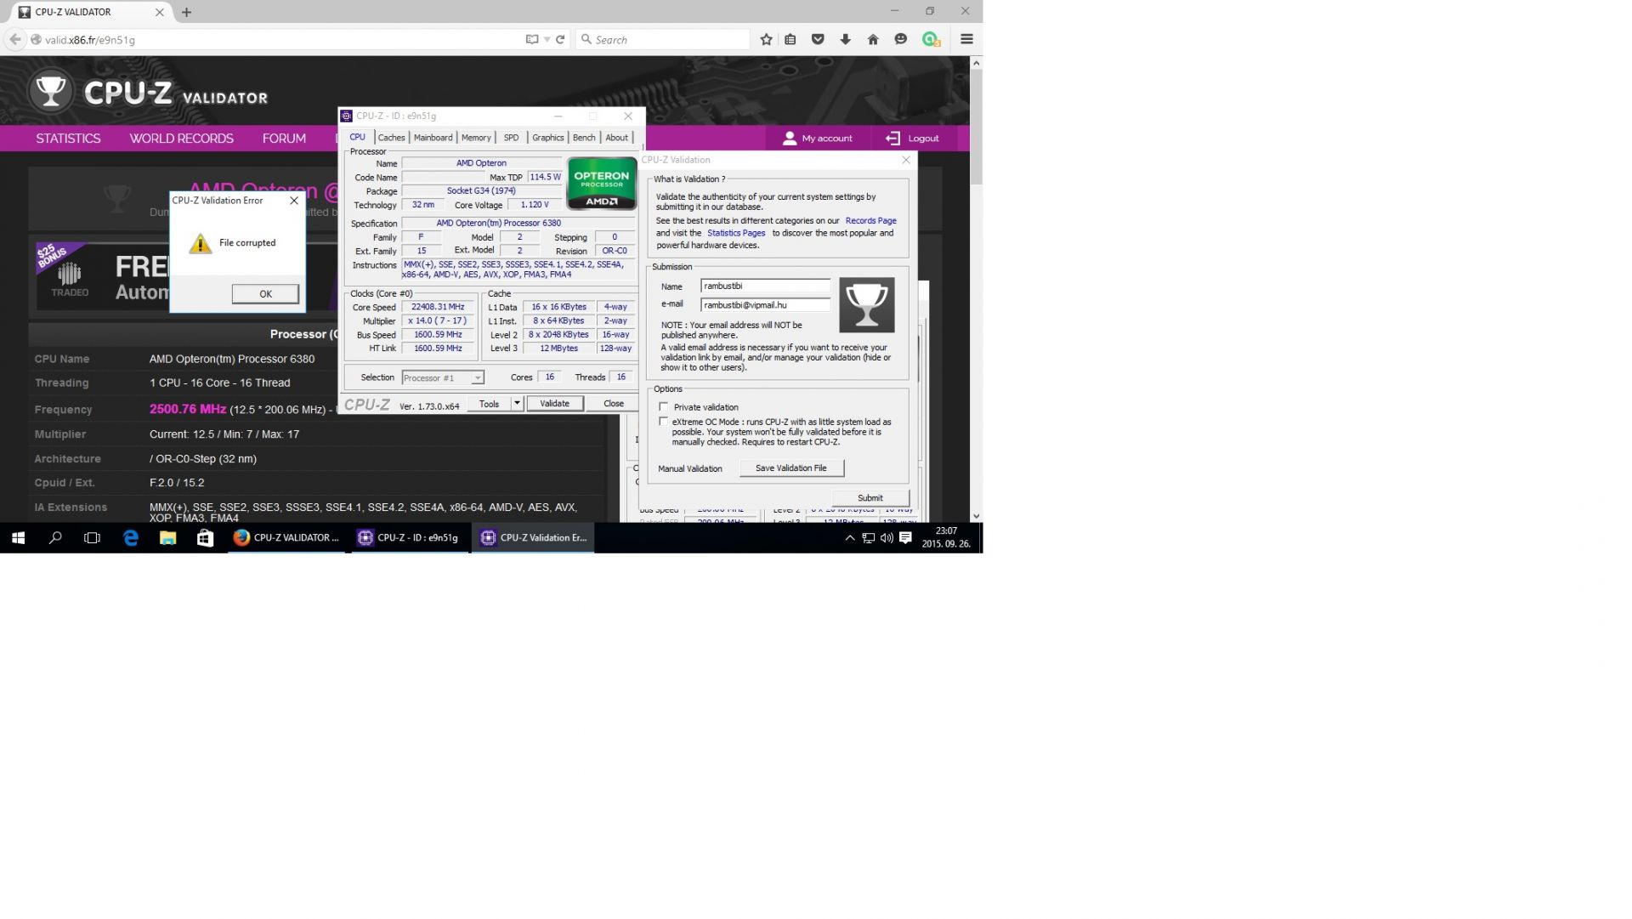Launch Microsoft Edge from the taskbar
This screenshot has width=1632, height=919.
(130, 538)
